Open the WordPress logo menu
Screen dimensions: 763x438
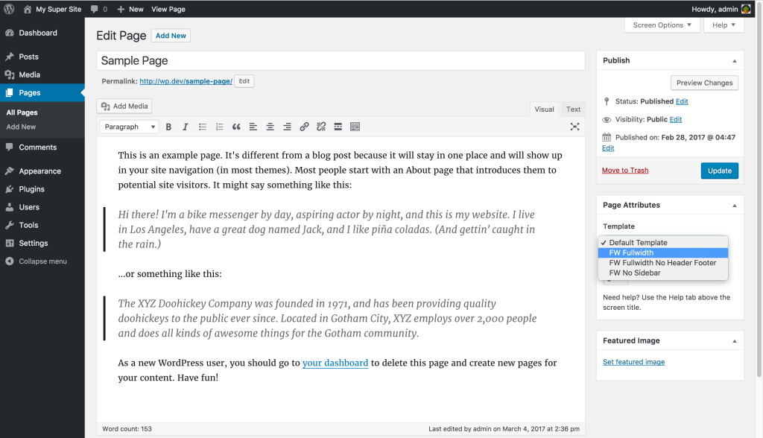click(x=9, y=8)
